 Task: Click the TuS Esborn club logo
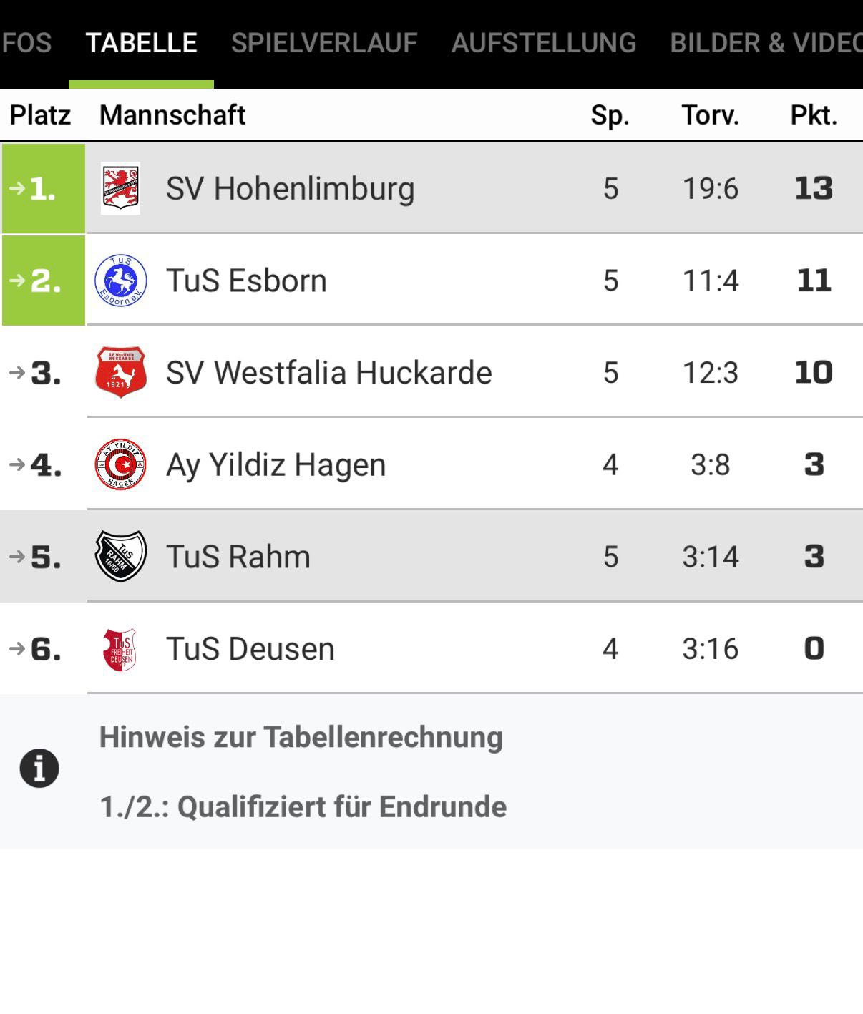(120, 281)
